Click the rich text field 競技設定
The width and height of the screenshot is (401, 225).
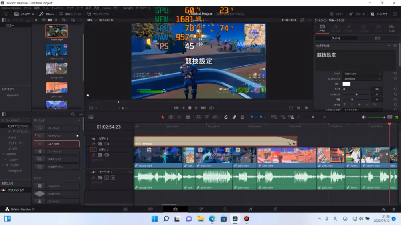(355, 60)
